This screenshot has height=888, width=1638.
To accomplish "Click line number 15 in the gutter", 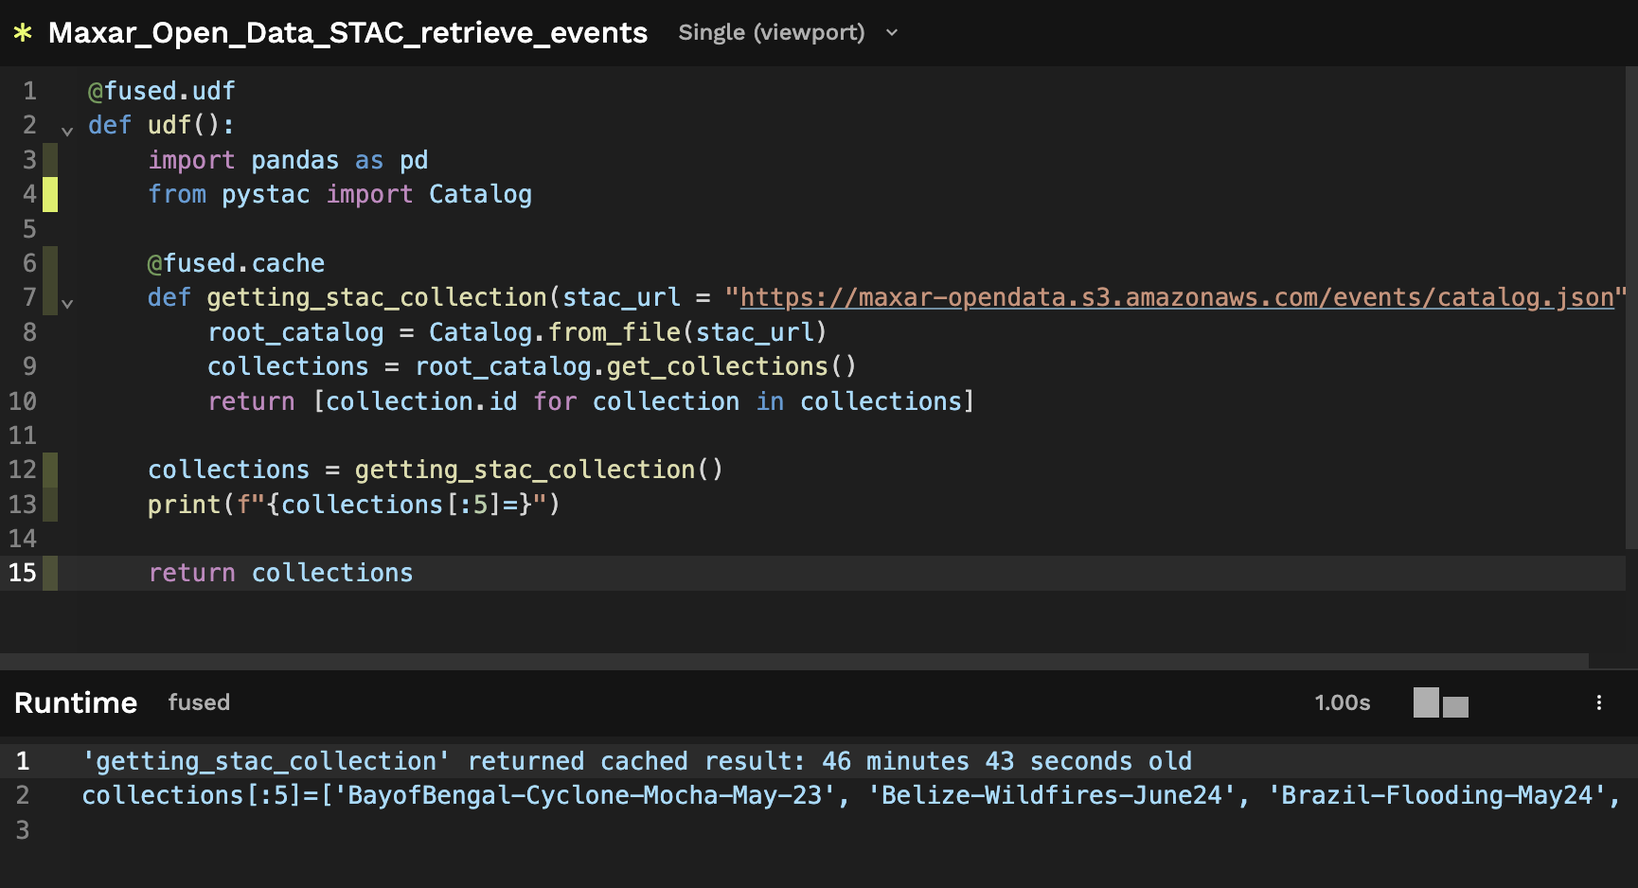I will tap(23, 573).
